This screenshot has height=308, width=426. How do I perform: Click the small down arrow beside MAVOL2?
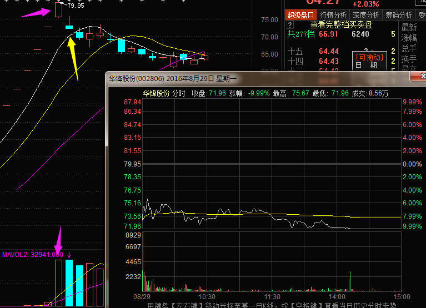click(x=69, y=255)
